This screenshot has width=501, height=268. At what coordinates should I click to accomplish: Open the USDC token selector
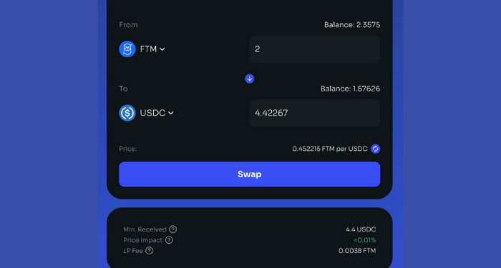tap(146, 113)
